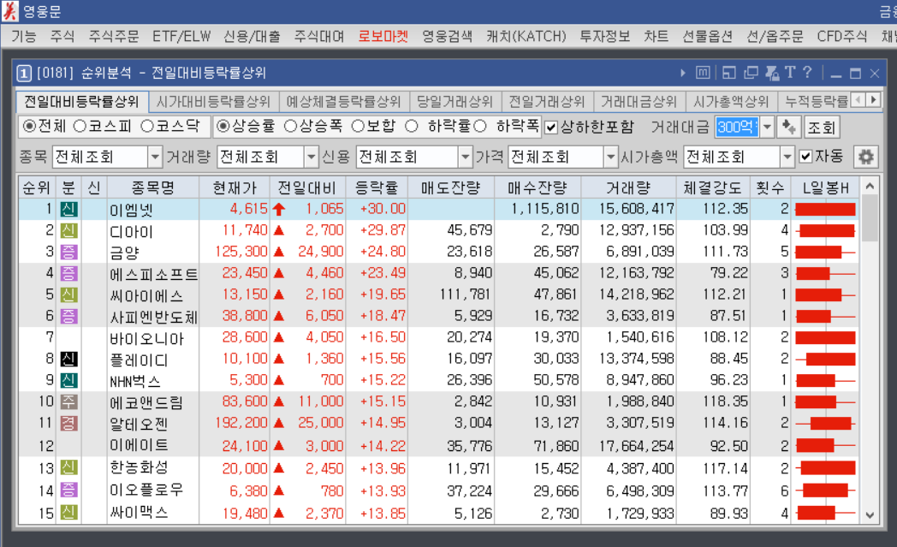The image size is (897, 547).
Task: Click the duplicate window icon in title bar
Action: 751,73
